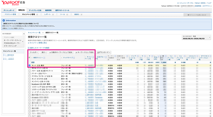Open キャンペーン一覧 breadcrumb link
Viewport: 213px width, 117px height.
(34, 33)
